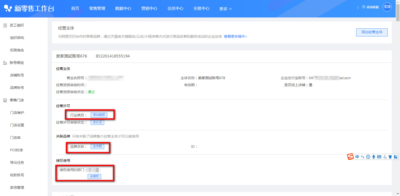Viewport: 400px width, 196px height.
Task: Open the 李涛 user avatar
Action: click(387, 7)
